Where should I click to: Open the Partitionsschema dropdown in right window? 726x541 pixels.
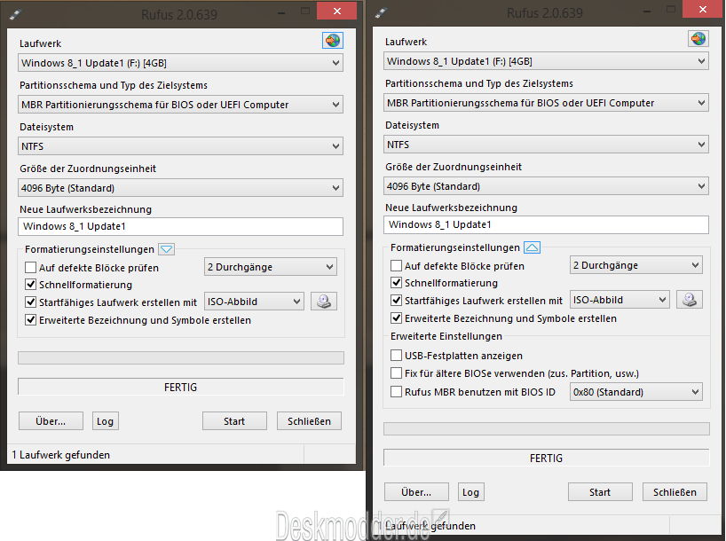pyautogui.click(x=547, y=103)
